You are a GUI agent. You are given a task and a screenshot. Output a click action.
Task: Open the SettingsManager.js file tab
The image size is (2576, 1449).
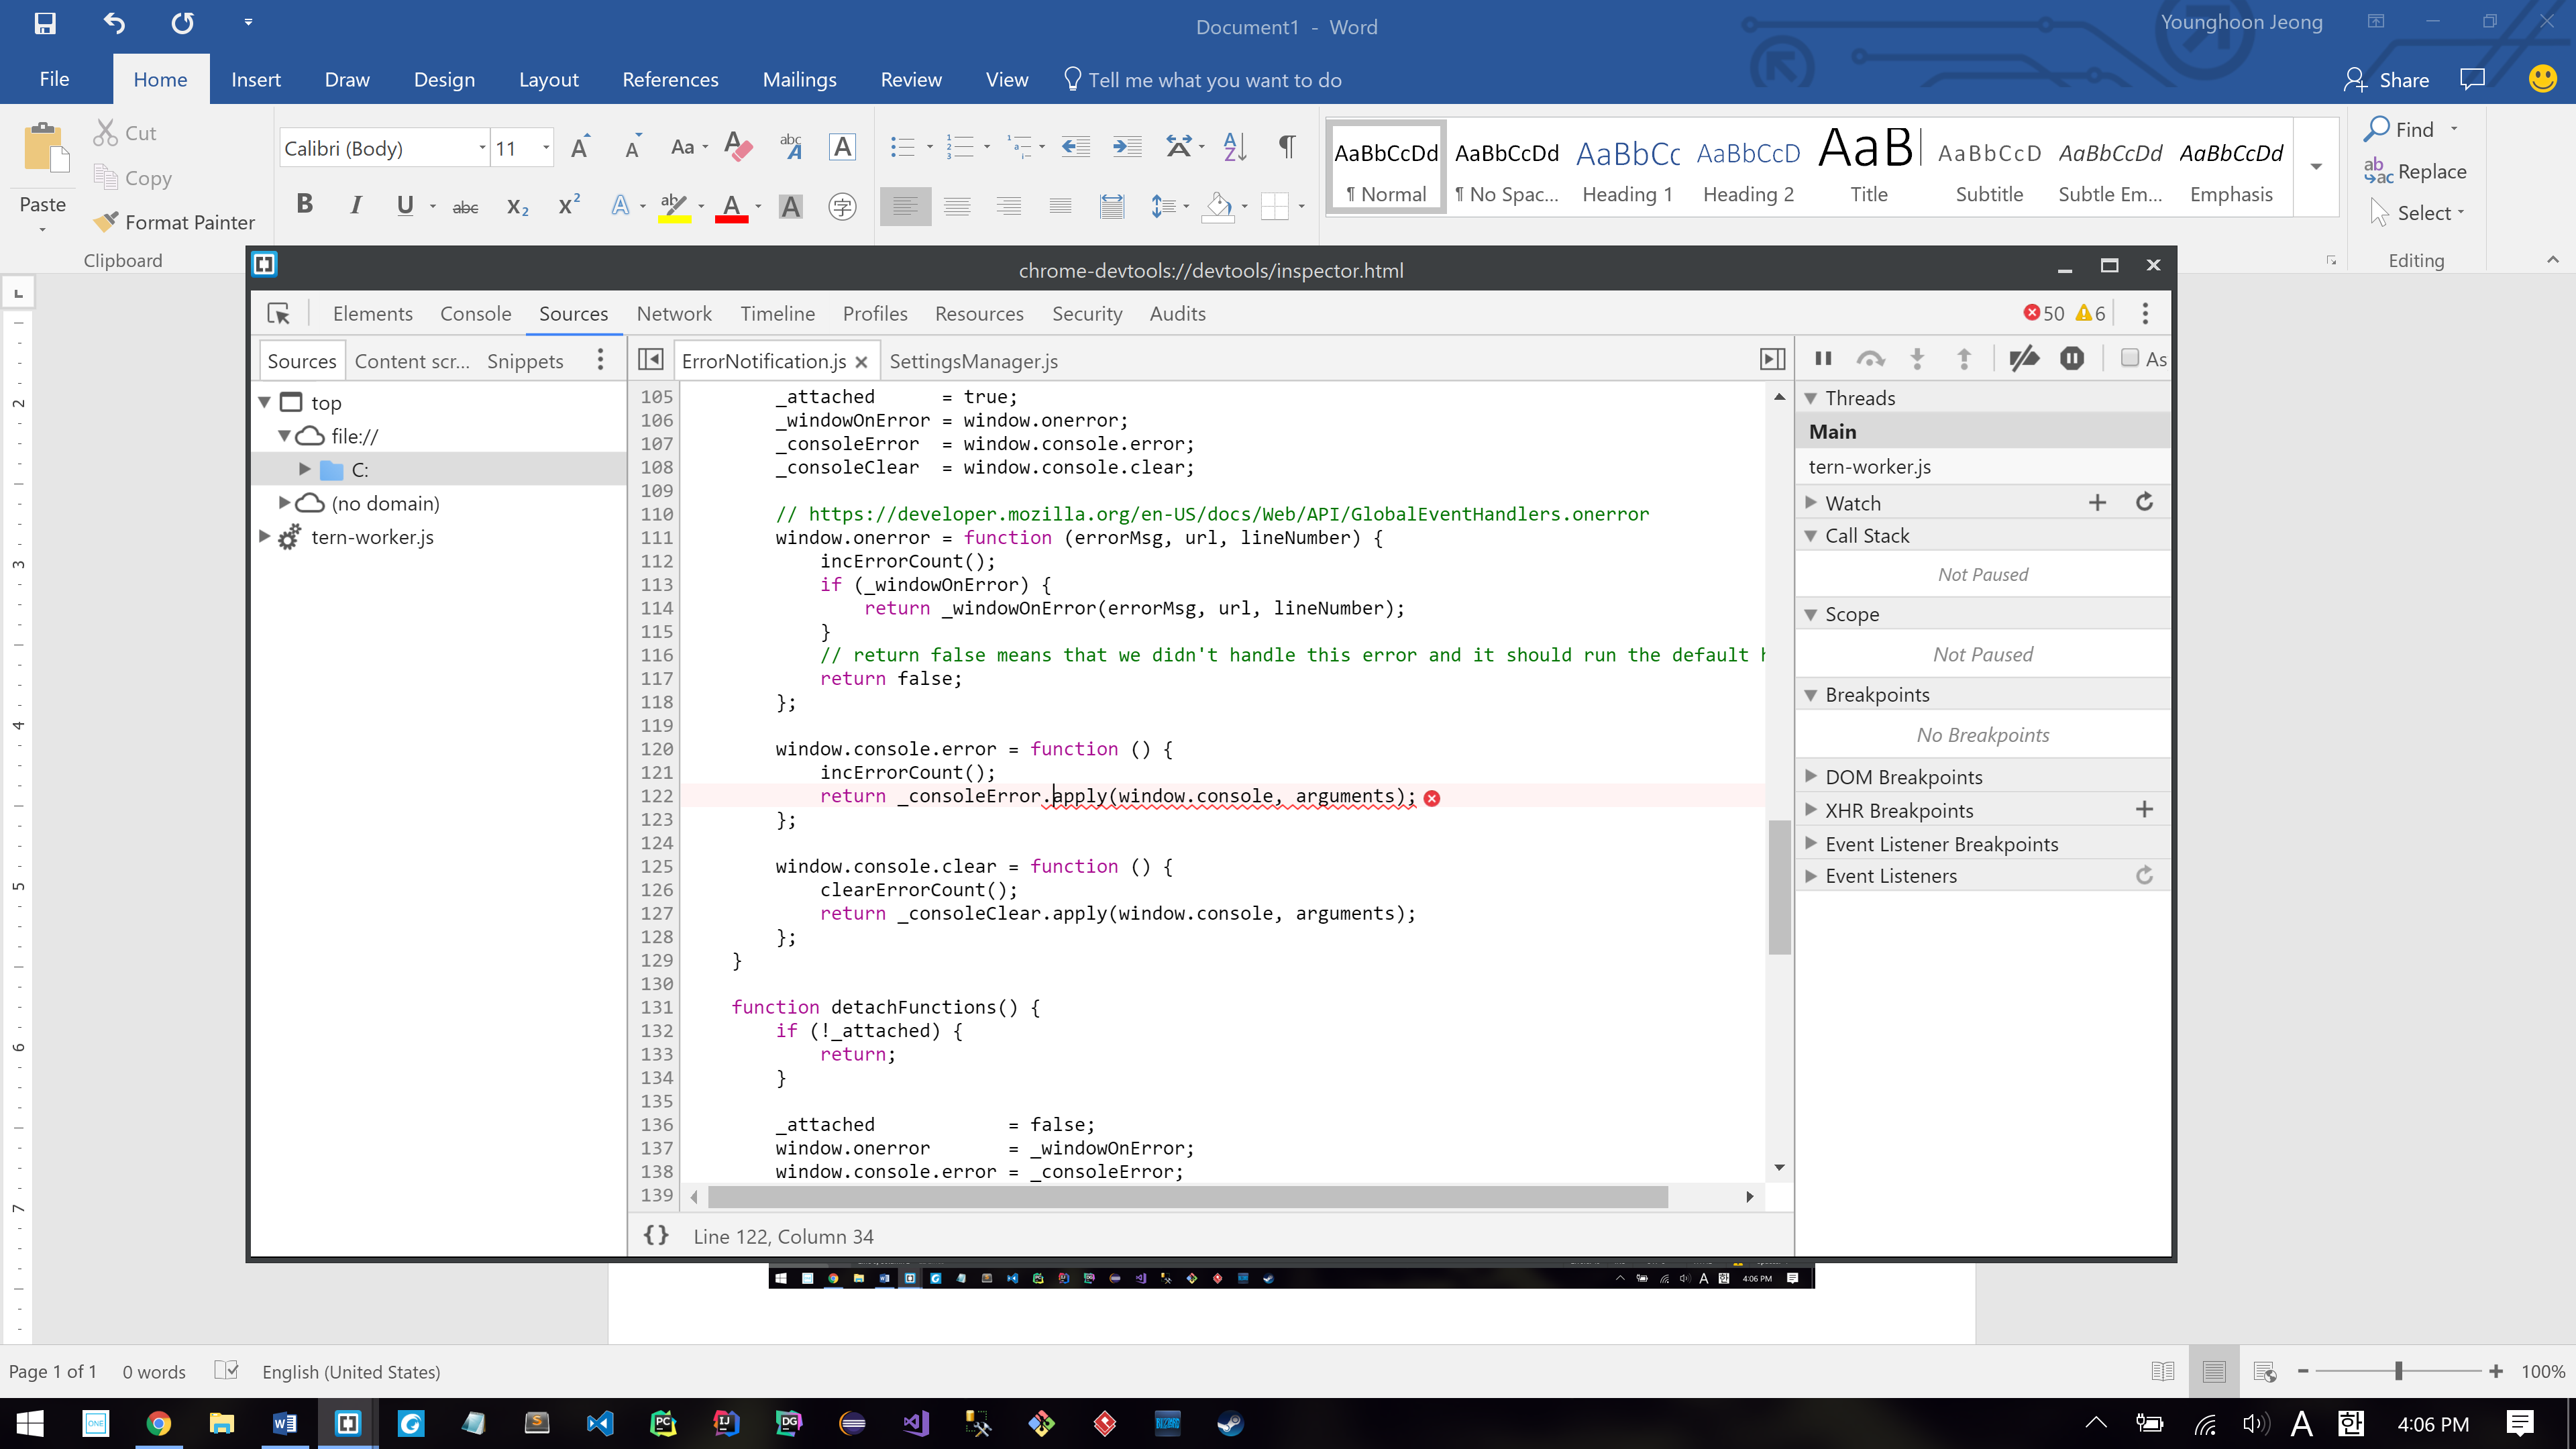click(973, 361)
